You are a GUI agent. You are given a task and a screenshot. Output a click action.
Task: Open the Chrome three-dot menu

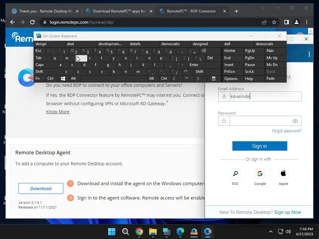coord(307,22)
